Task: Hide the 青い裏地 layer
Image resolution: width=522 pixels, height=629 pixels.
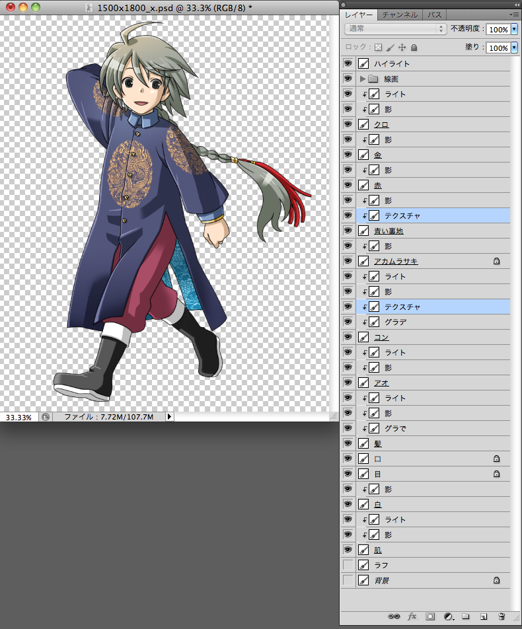Action: 348,231
